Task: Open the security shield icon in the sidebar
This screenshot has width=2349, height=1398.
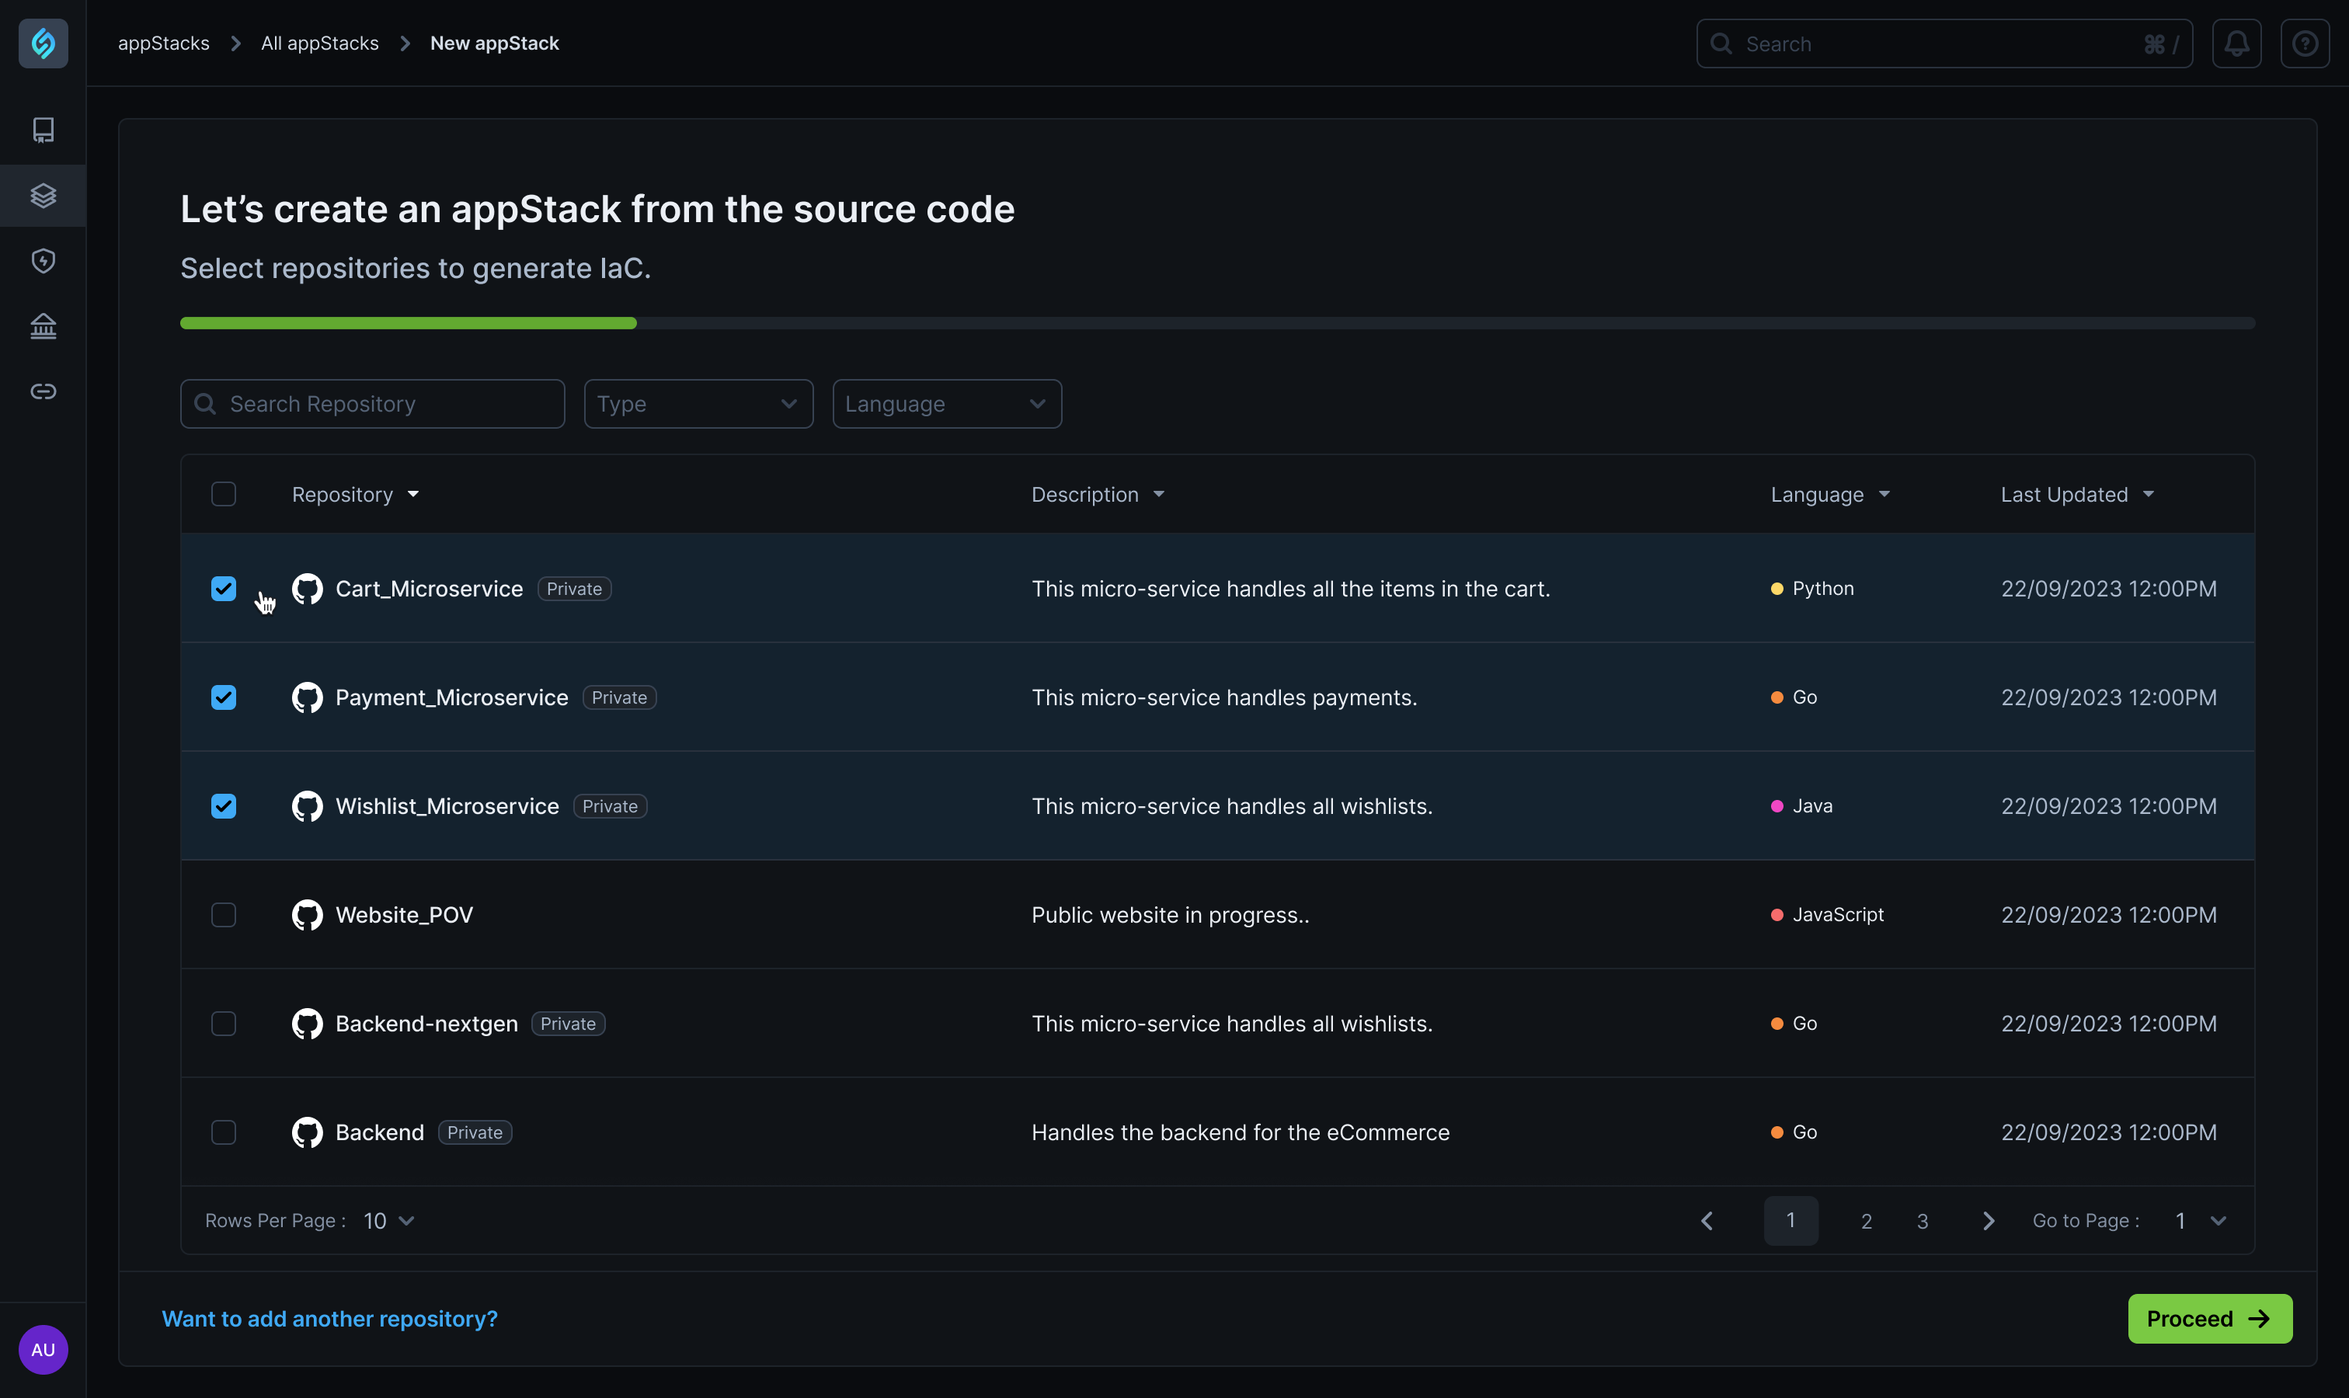Action: (43, 261)
